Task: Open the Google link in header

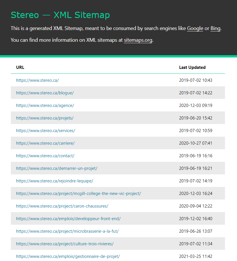Action: click(x=195, y=29)
